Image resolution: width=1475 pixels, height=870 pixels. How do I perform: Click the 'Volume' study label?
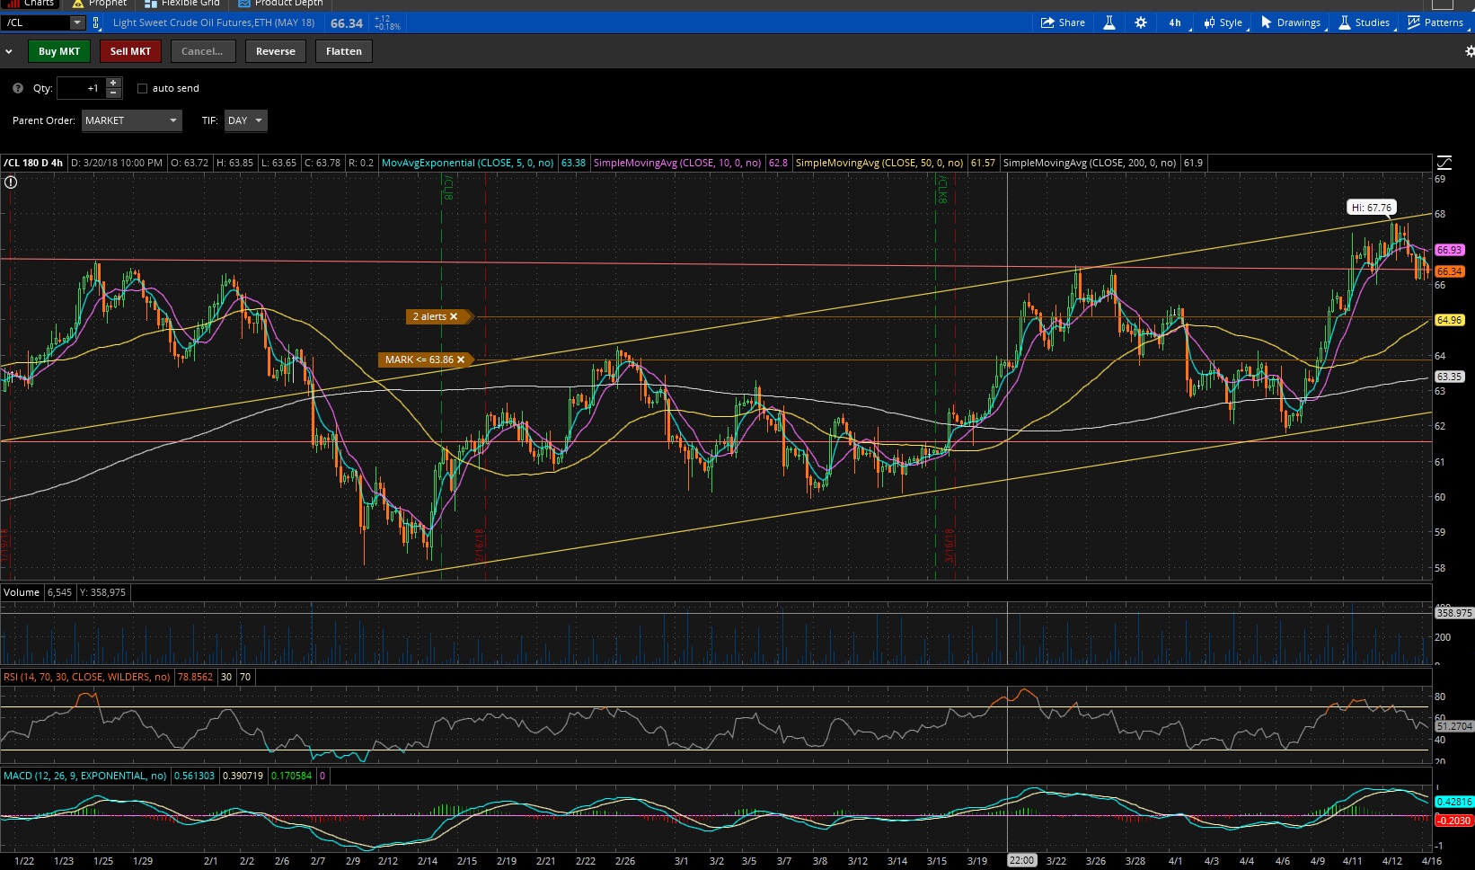(x=22, y=592)
